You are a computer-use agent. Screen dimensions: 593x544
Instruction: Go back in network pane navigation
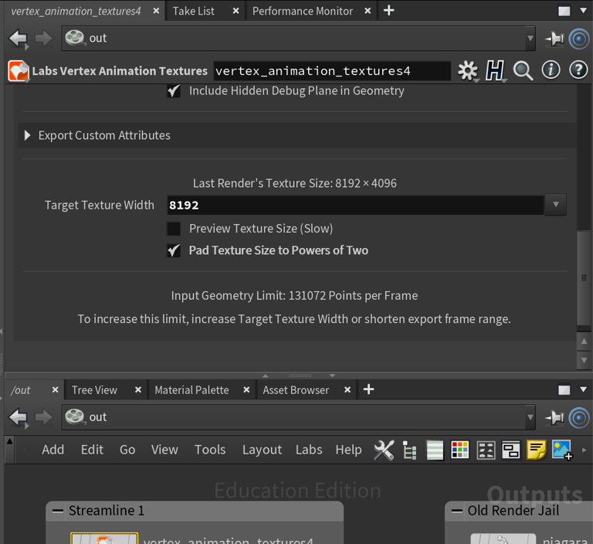coord(19,417)
